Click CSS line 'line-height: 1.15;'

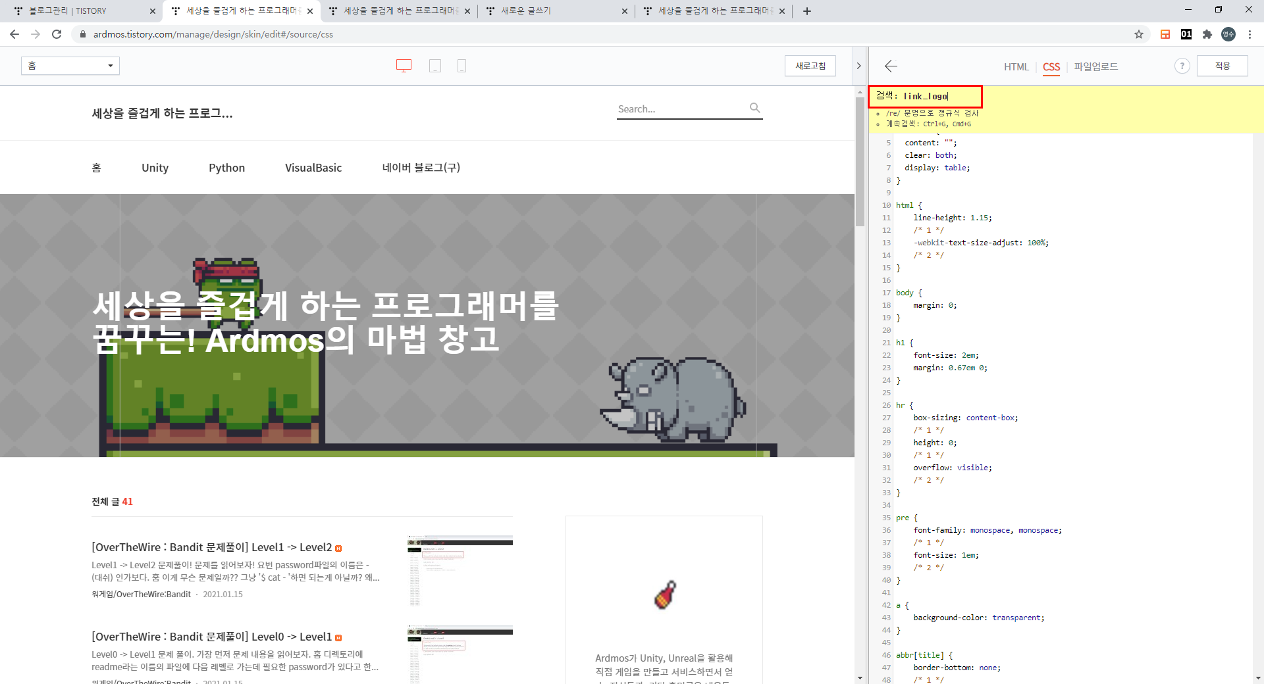point(953,218)
